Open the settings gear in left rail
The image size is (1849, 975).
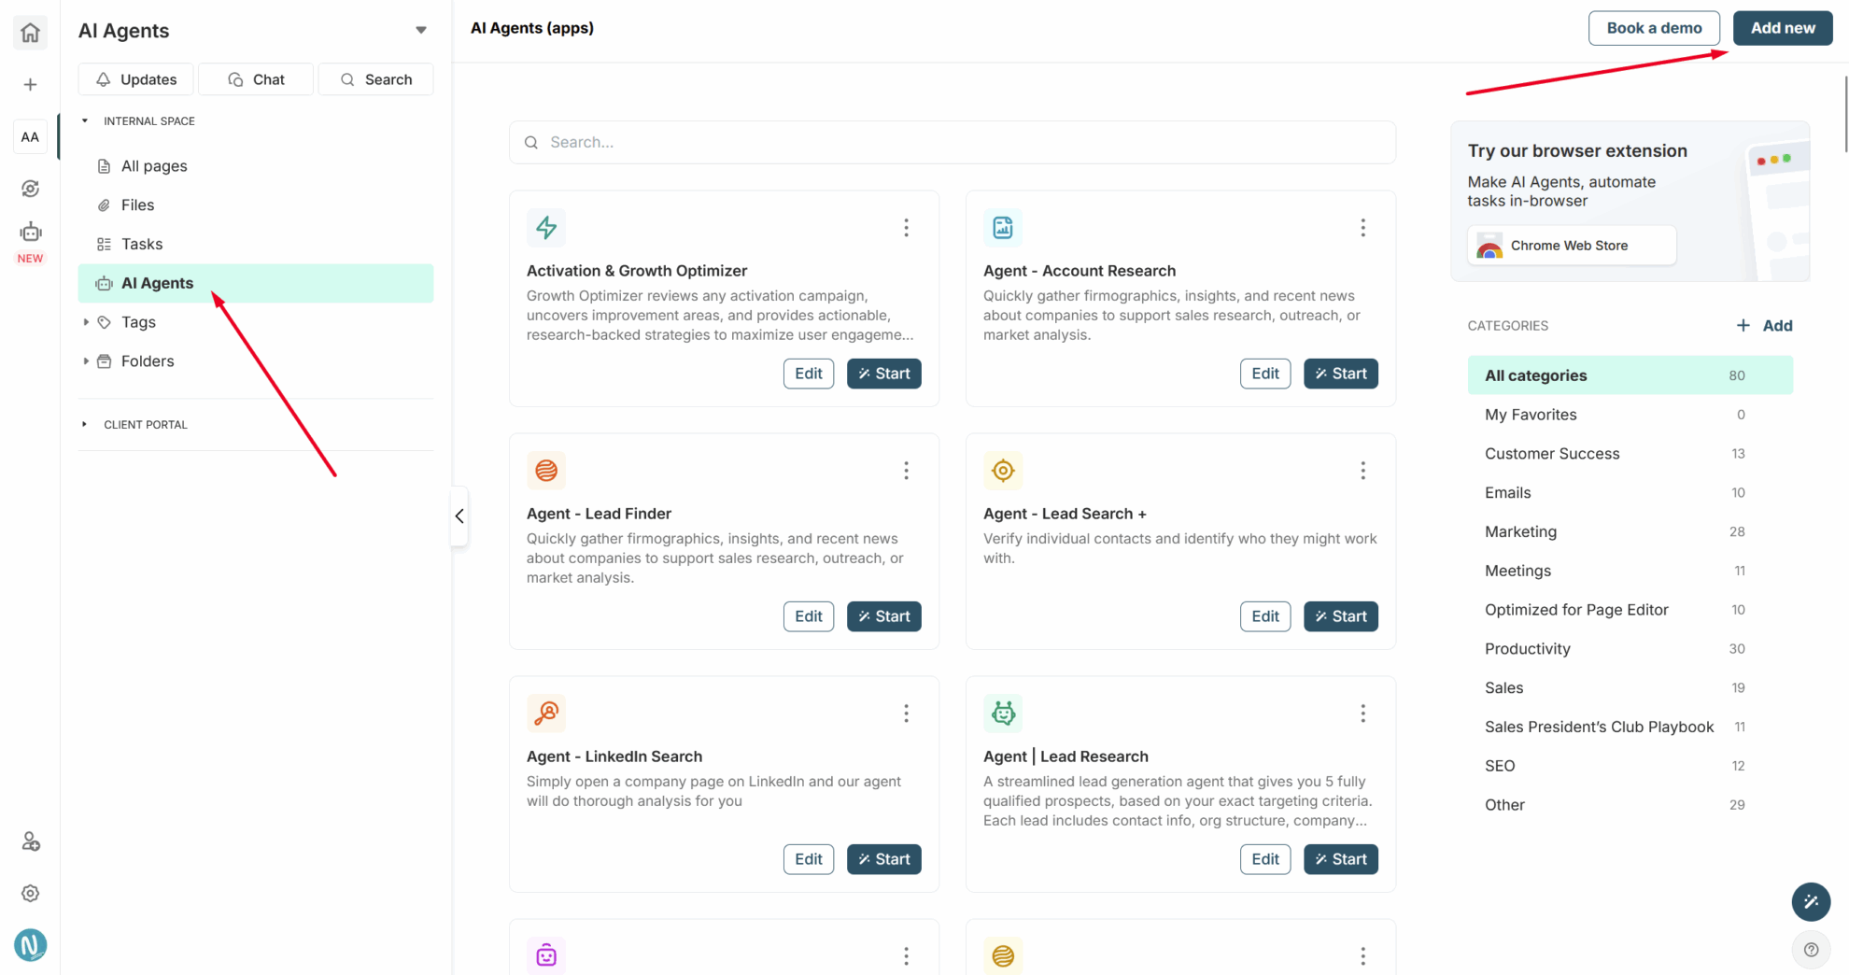pos(30,894)
